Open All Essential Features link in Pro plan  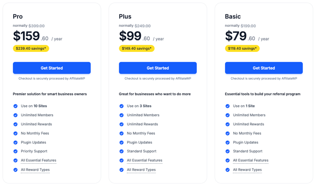pos(38,161)
